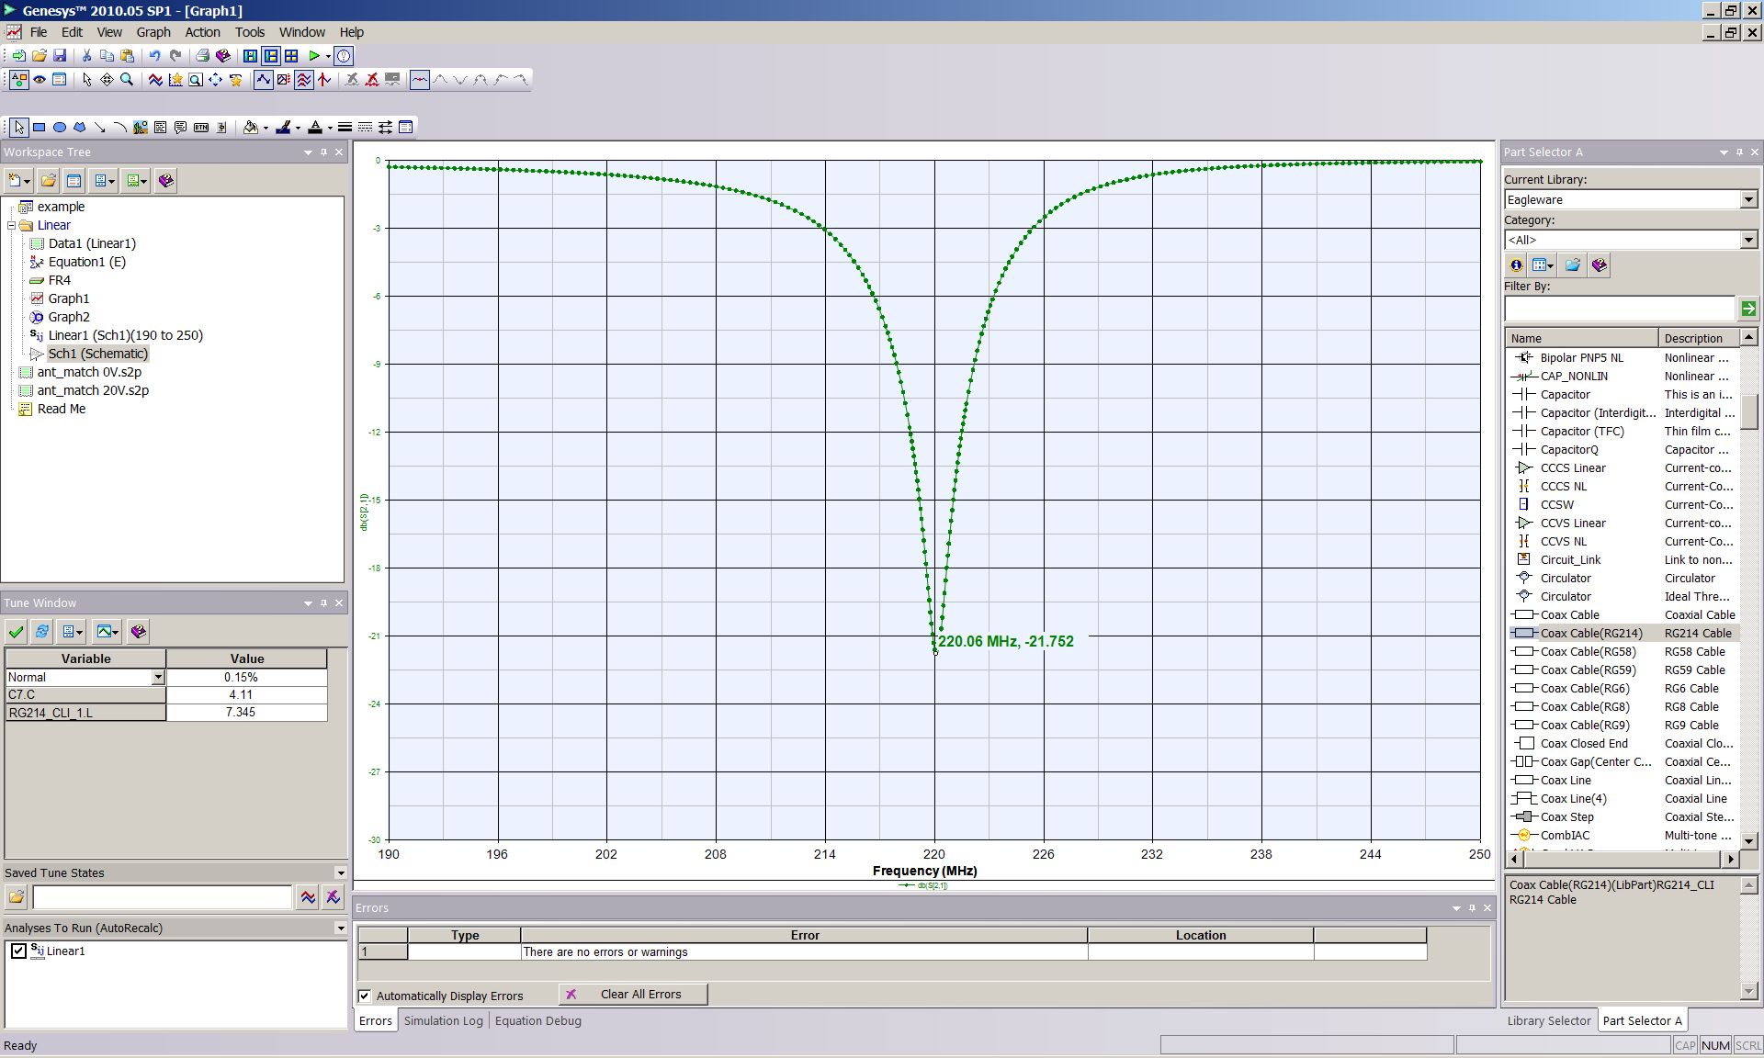Toggle Automatically Display Errors checkbox

(x=365, y=996)
